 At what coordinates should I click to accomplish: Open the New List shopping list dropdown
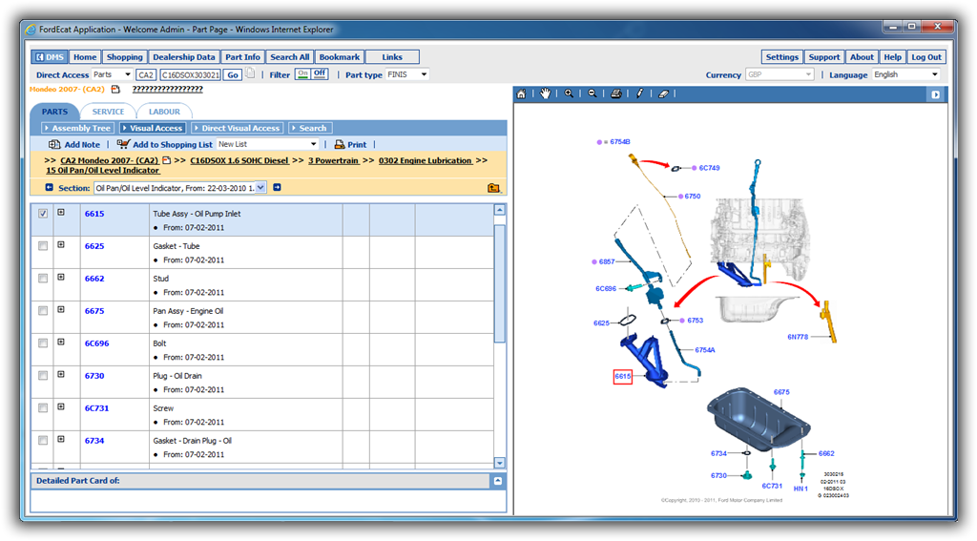tap(313, 144)
